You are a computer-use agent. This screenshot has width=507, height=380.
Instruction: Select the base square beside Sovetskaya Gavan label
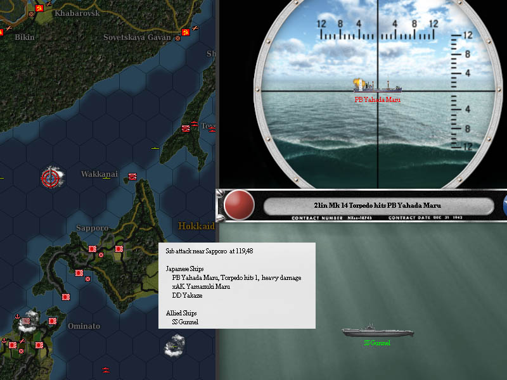pos(177,38)
